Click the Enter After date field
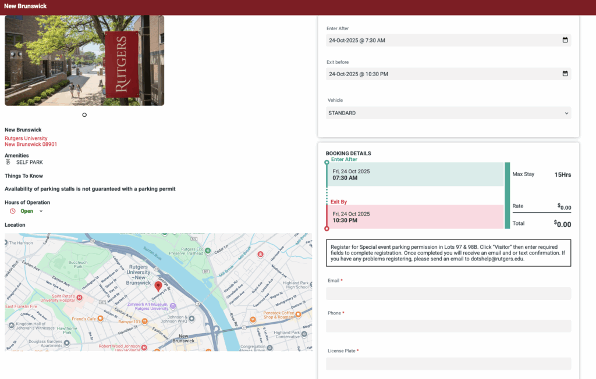 coord(442,41)
